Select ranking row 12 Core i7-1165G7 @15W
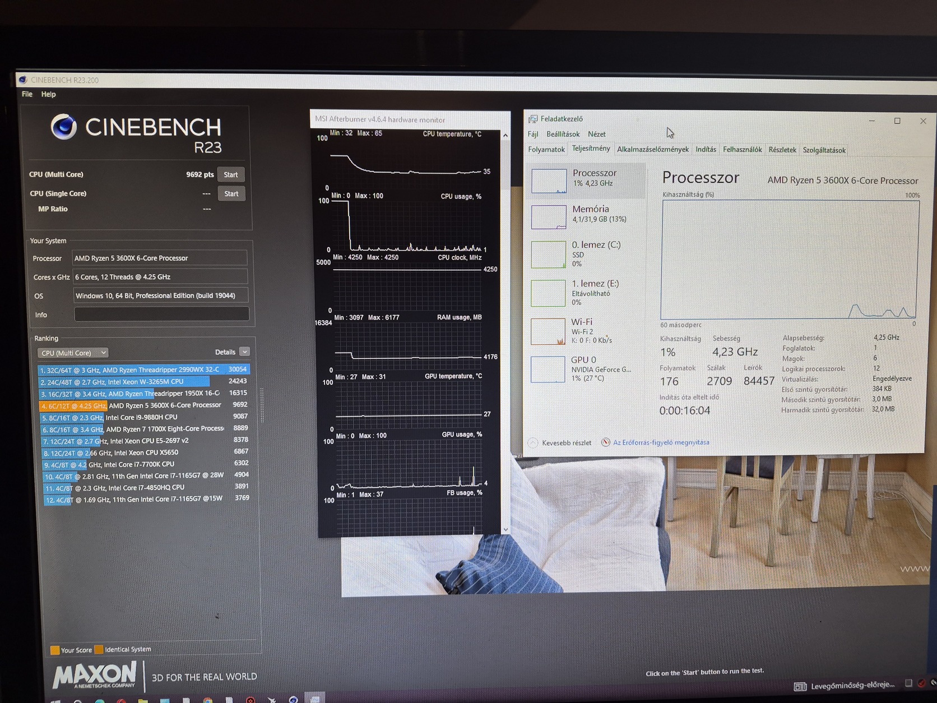The image size is (937, 703). [147, 498]
